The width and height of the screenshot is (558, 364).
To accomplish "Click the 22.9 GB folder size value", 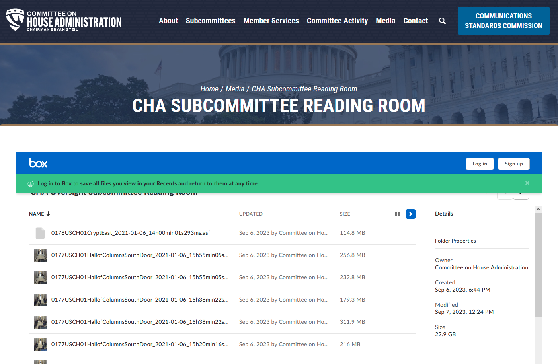I will coord(445,334).
